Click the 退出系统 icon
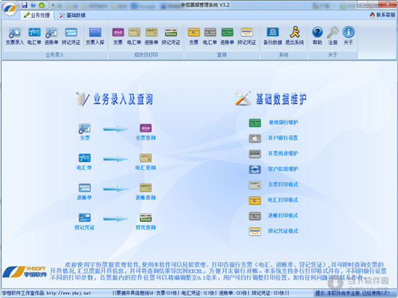The width and height of the screenshot is (398, 298). [295, 36]
